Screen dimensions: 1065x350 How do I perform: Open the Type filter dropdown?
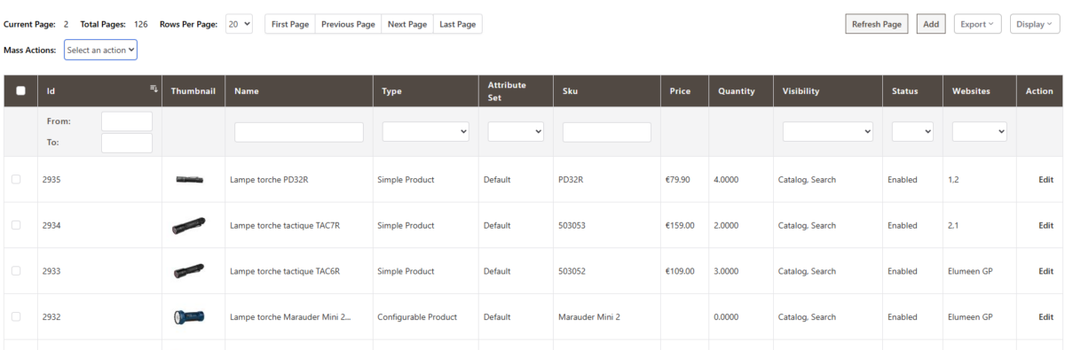tap(426, 132)
